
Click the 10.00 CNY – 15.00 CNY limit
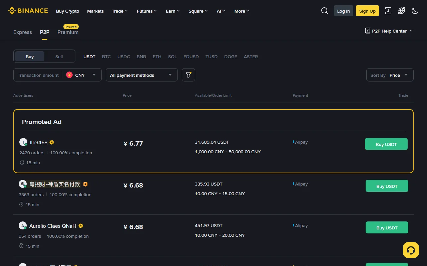pos(220,194)
